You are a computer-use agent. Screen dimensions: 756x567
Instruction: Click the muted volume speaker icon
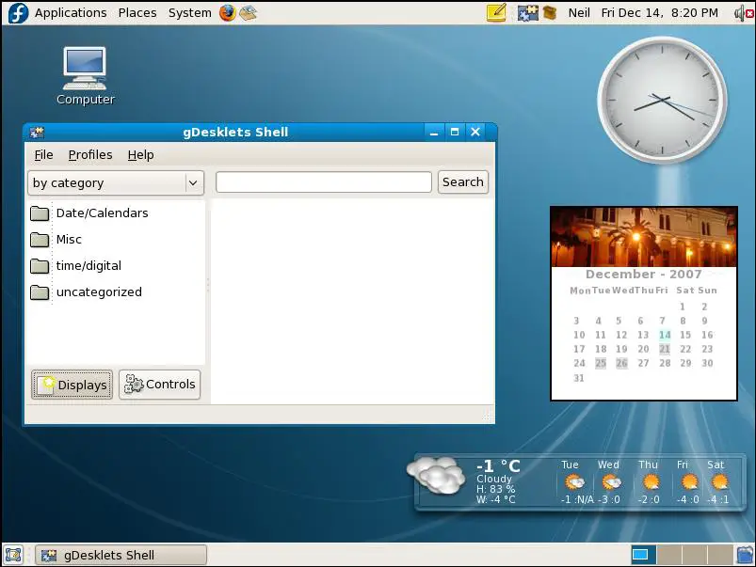tap(741, 12)
